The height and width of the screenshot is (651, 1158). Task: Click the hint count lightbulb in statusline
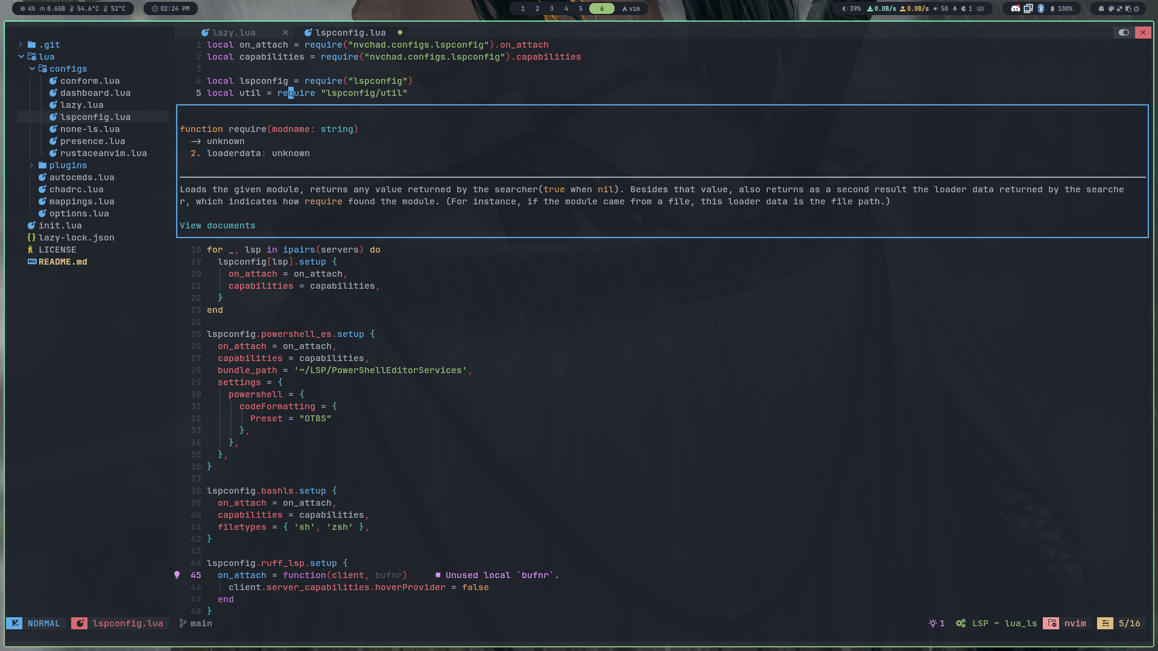coord(937,623)
